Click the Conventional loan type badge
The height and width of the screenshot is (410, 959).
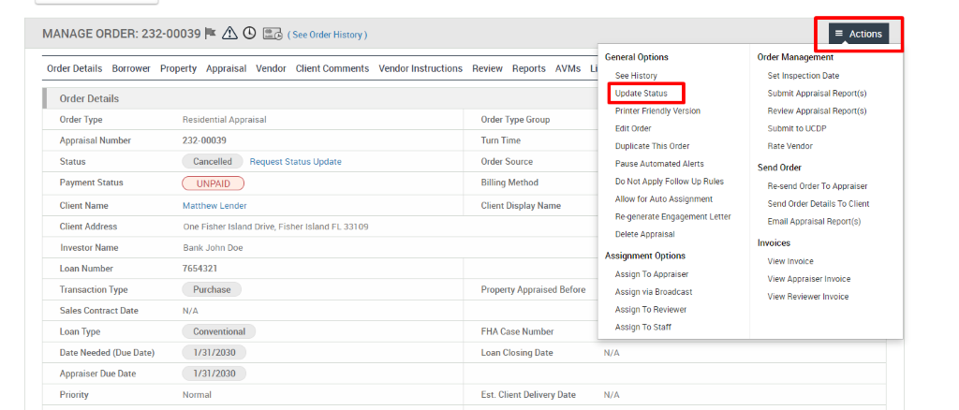(x=219, y=331)
